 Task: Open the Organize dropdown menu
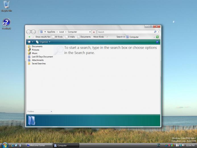coord(43,42)
